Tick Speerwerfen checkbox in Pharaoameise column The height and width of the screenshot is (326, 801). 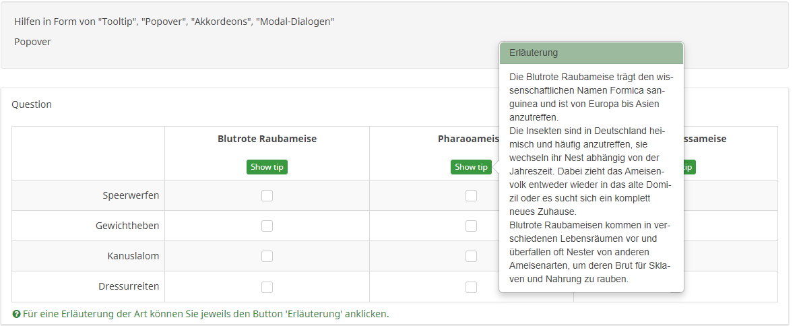471,195
